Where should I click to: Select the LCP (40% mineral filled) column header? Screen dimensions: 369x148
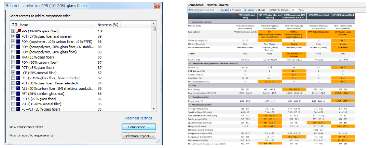point(343,16)
